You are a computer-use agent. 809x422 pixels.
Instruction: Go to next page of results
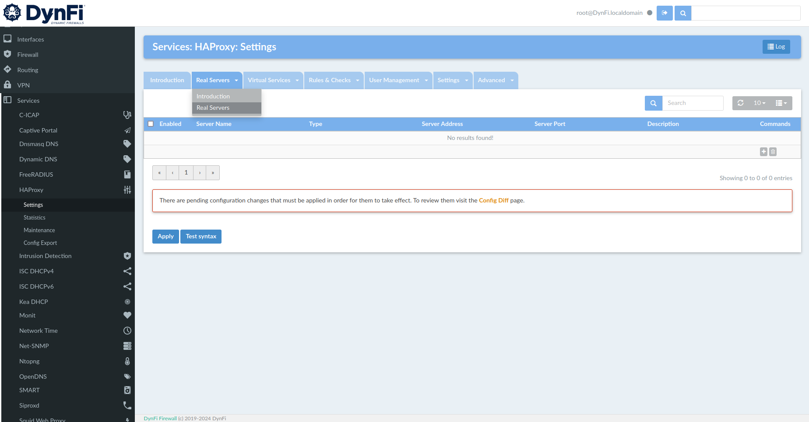point(200,173)
